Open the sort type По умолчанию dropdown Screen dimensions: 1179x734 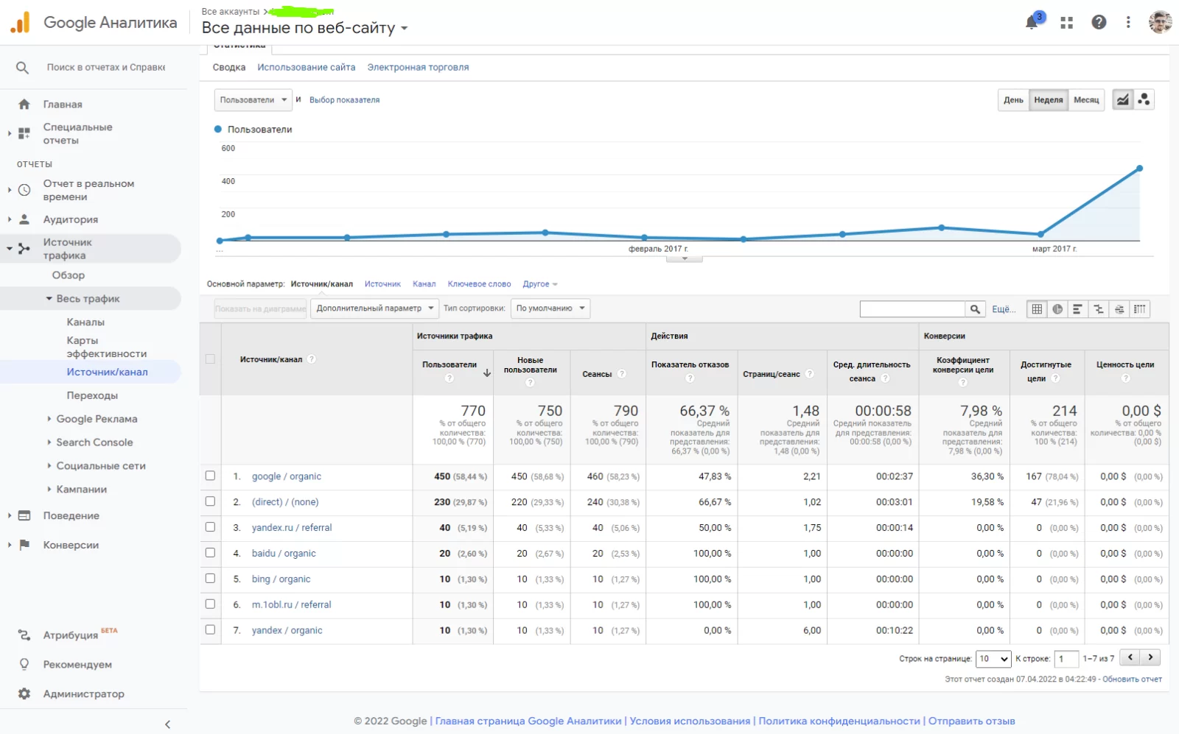pos(550,308)
